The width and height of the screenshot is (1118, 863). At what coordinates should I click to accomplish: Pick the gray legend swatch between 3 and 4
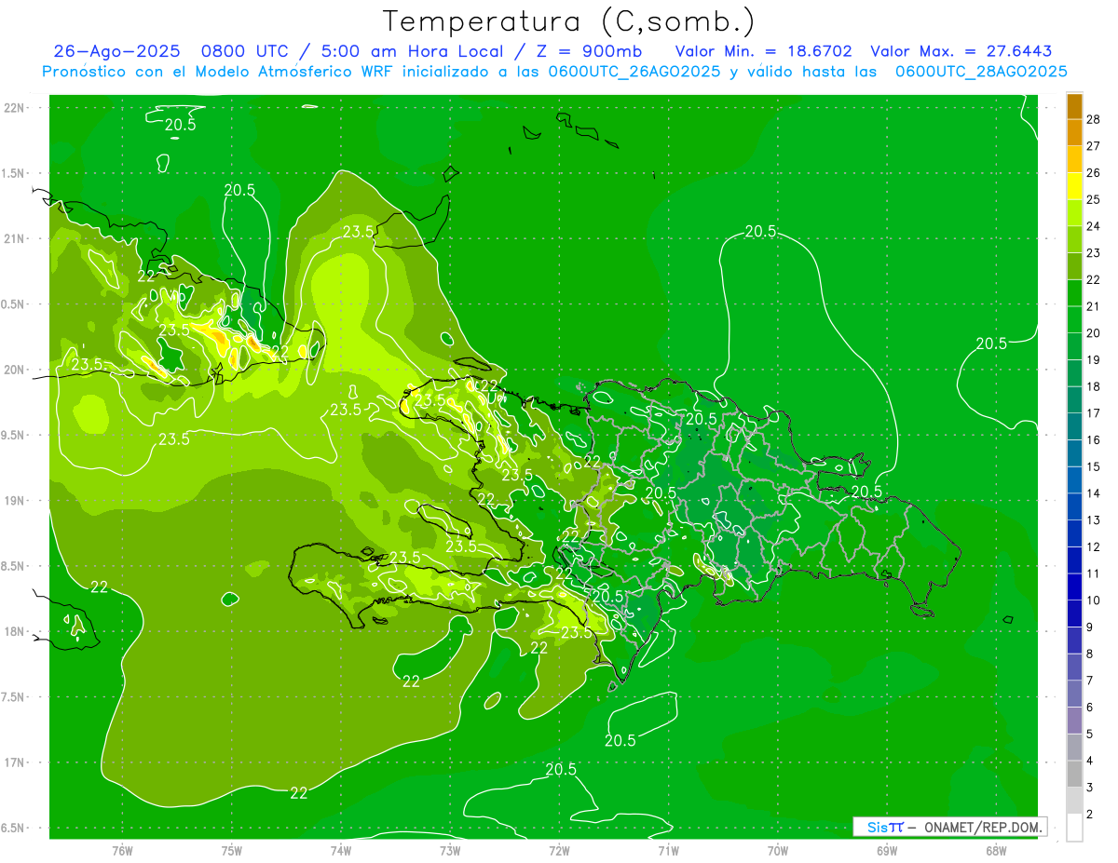pos(1074,774)
